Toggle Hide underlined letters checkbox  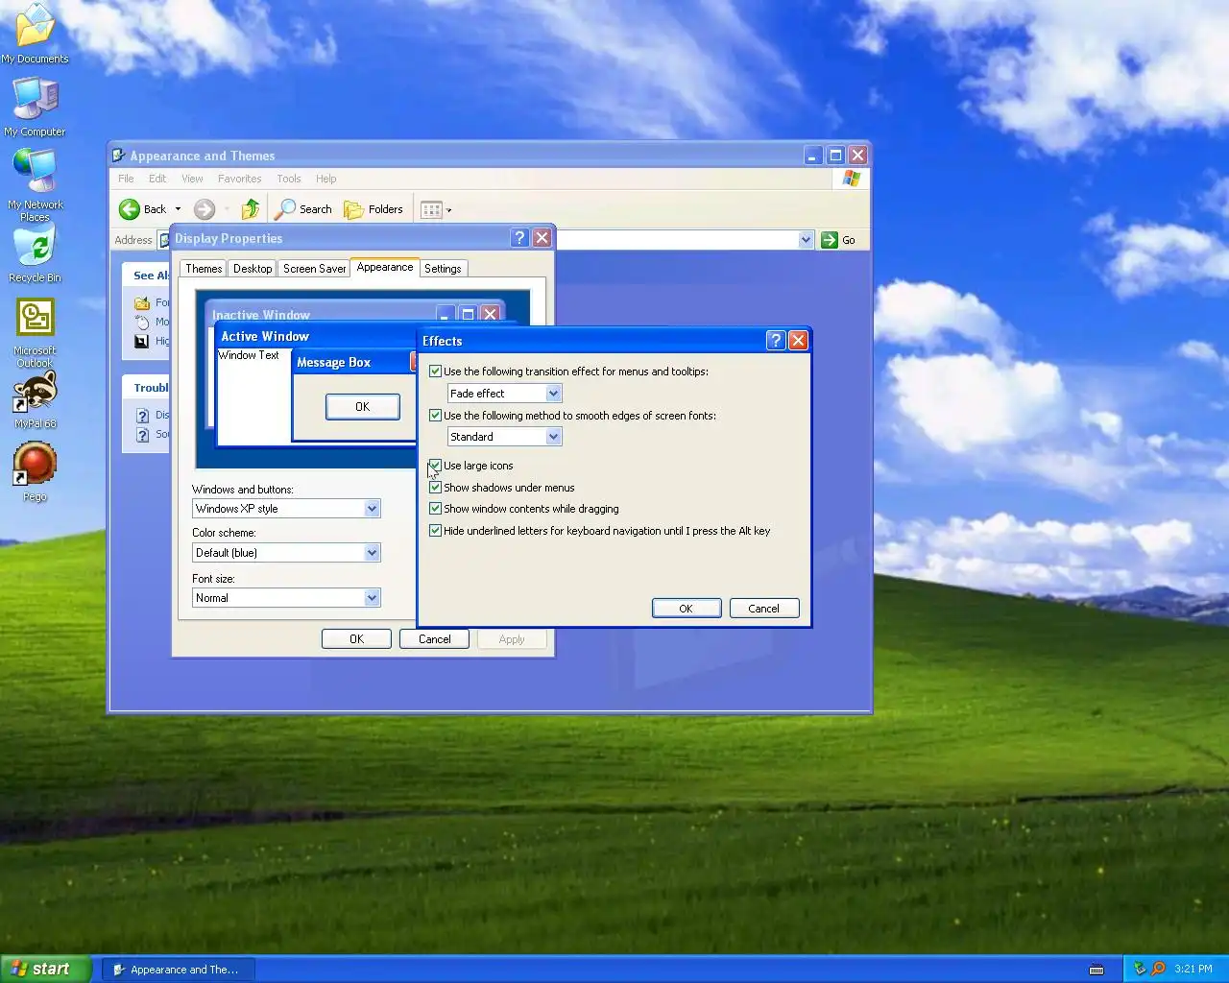[x=435, y=531]
